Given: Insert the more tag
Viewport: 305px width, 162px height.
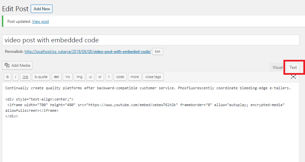Looking at the screenshot, I should (x=135, y=77).
